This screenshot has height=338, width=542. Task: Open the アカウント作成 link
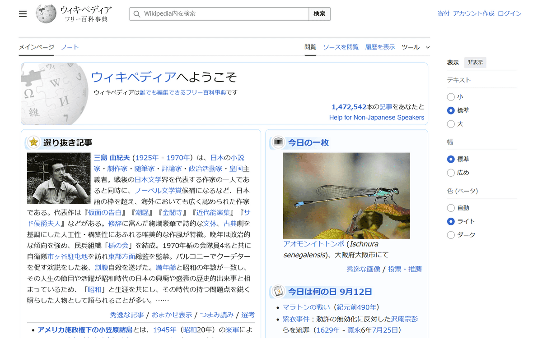click(x=474, y=14)
